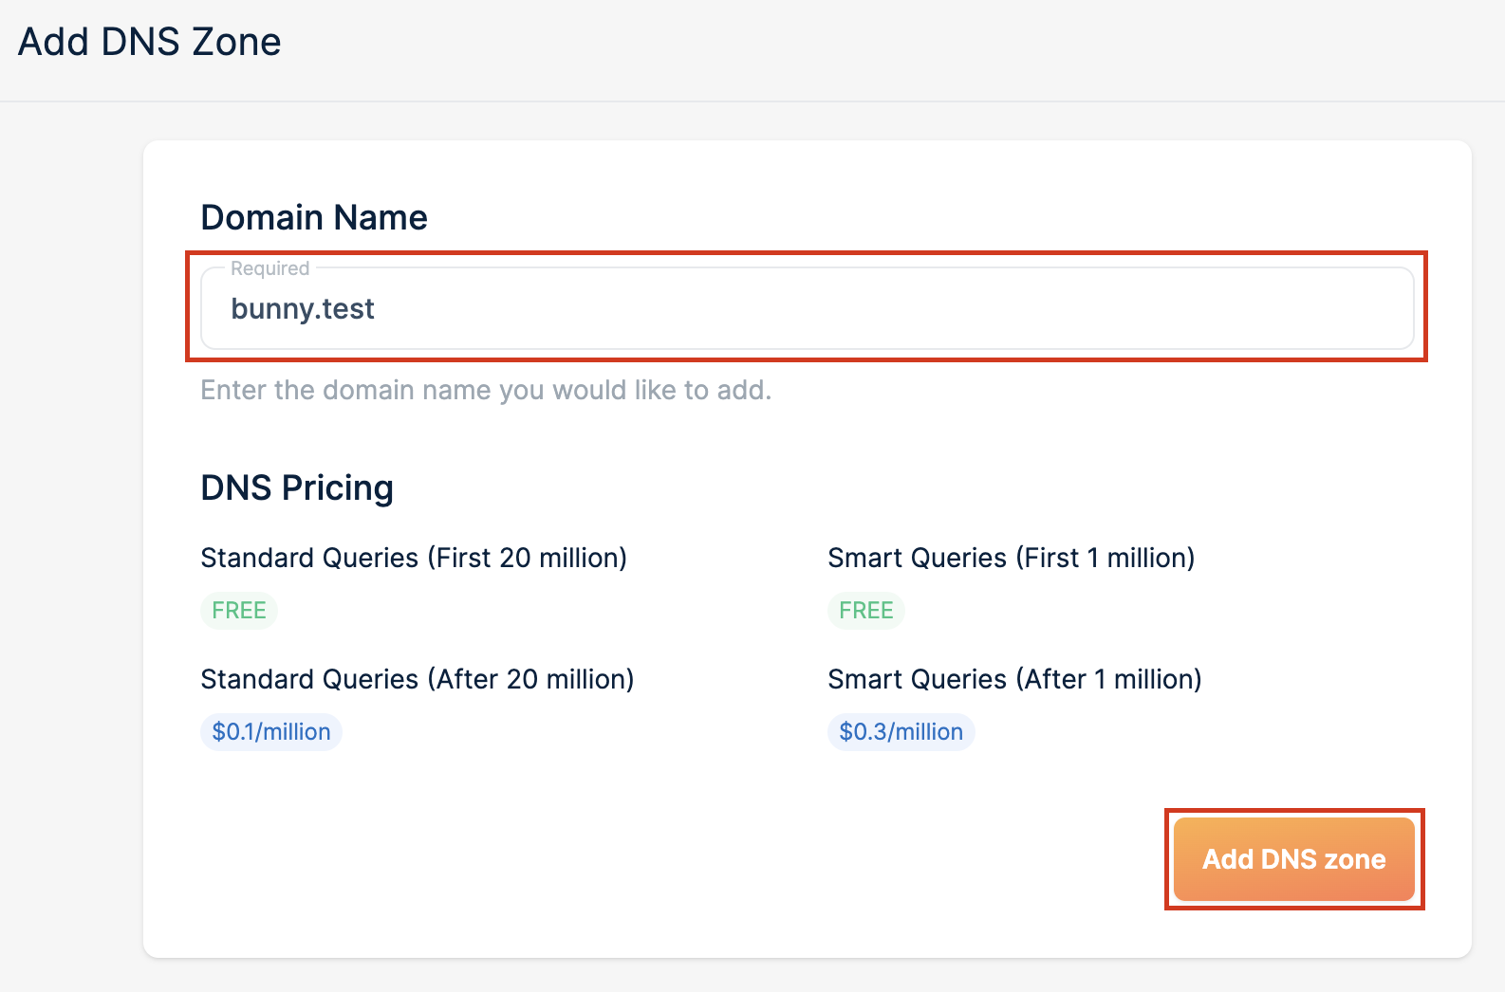Viewport: 1505px width, 992px height.
Task: Click the FREE badge under Smart Queries
Action: pos(866,611)
